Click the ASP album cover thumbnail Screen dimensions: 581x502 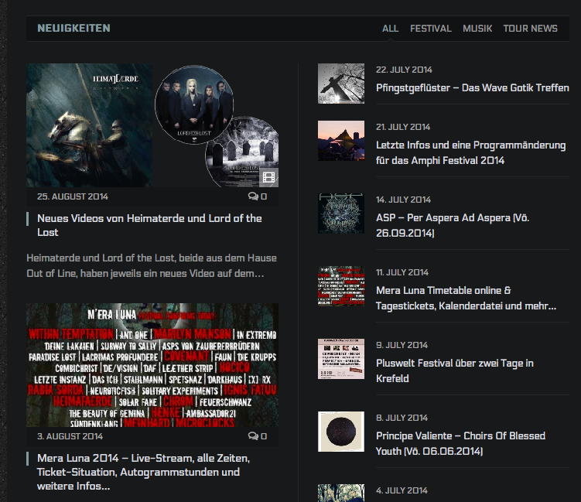point(341,213)
